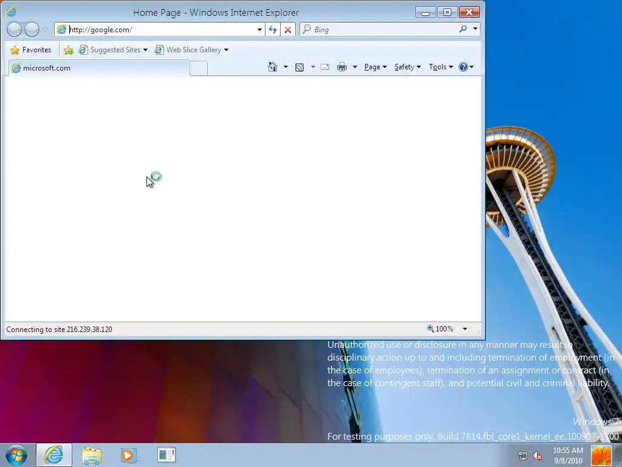Click the network tray icon
This screenshot has width=622, height=467.
coord(523,455)
